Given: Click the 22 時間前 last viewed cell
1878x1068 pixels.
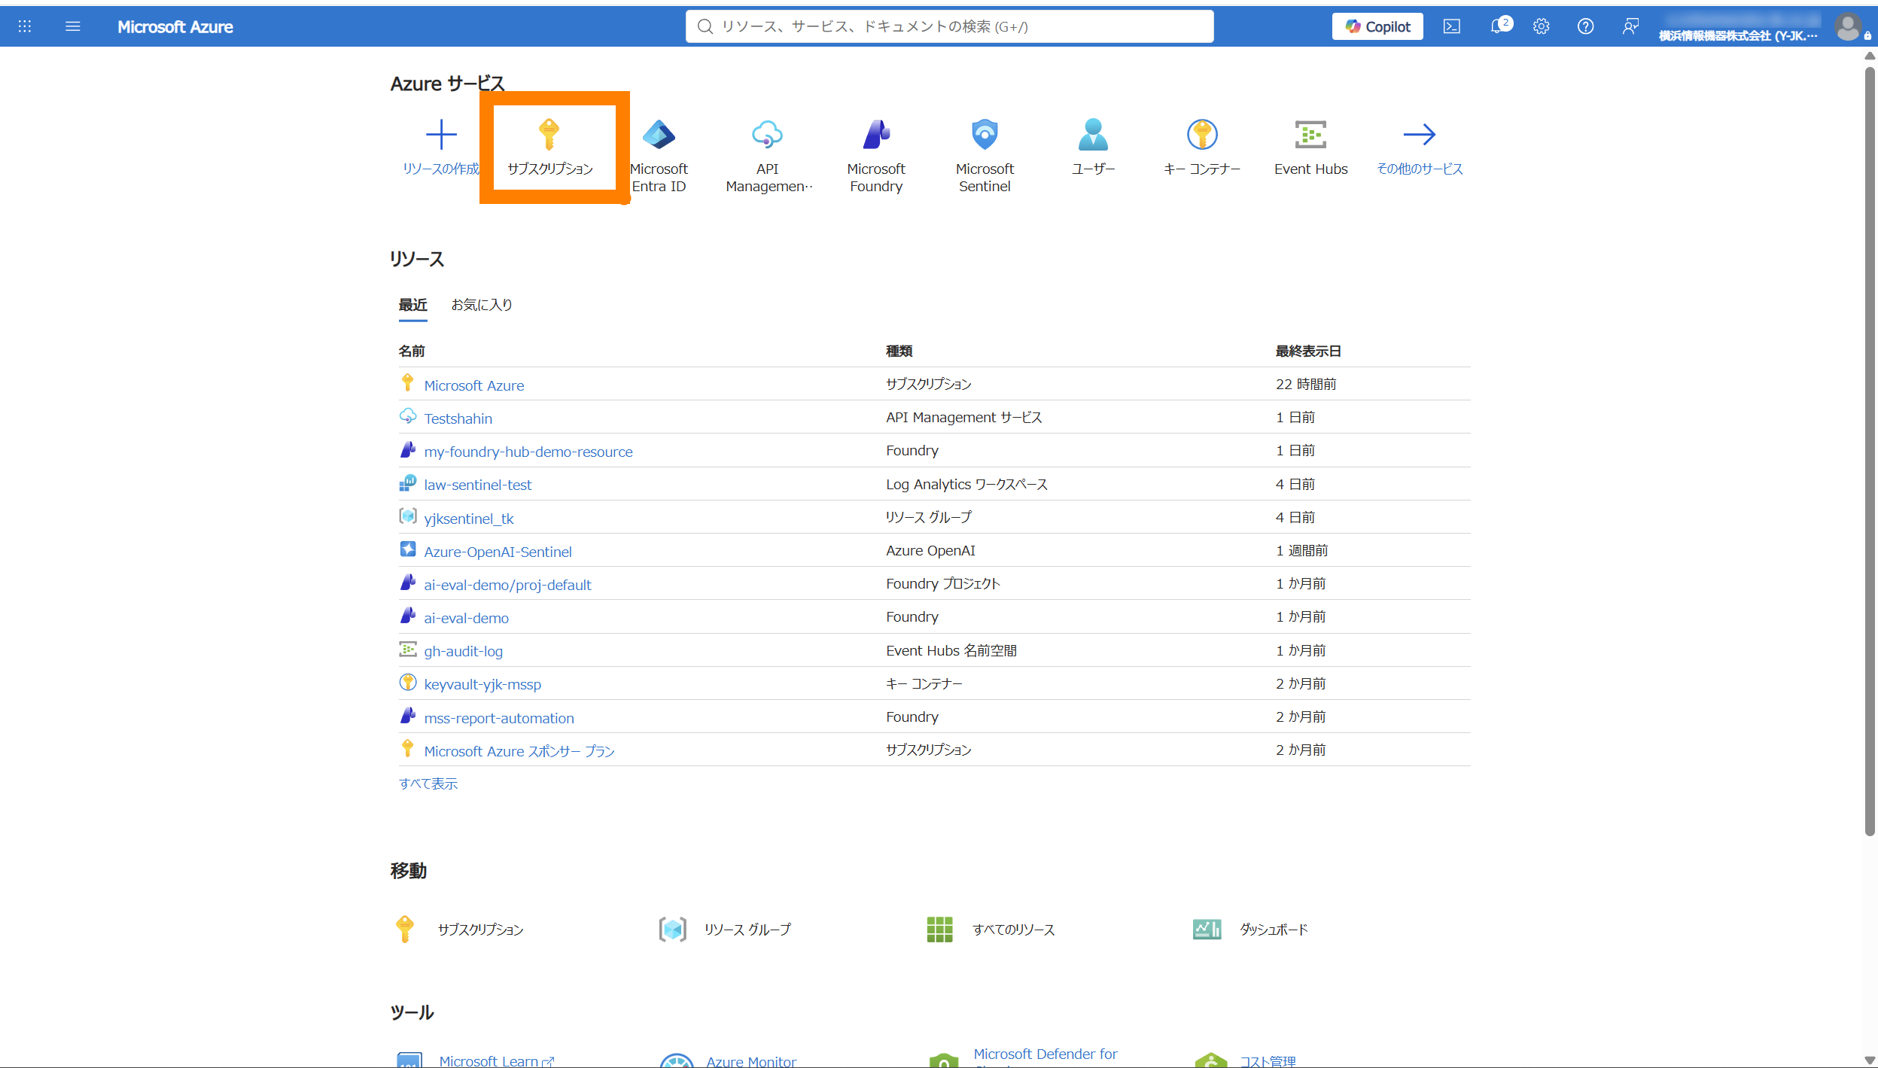Looking at the screenshot, I should (1306, 384).
